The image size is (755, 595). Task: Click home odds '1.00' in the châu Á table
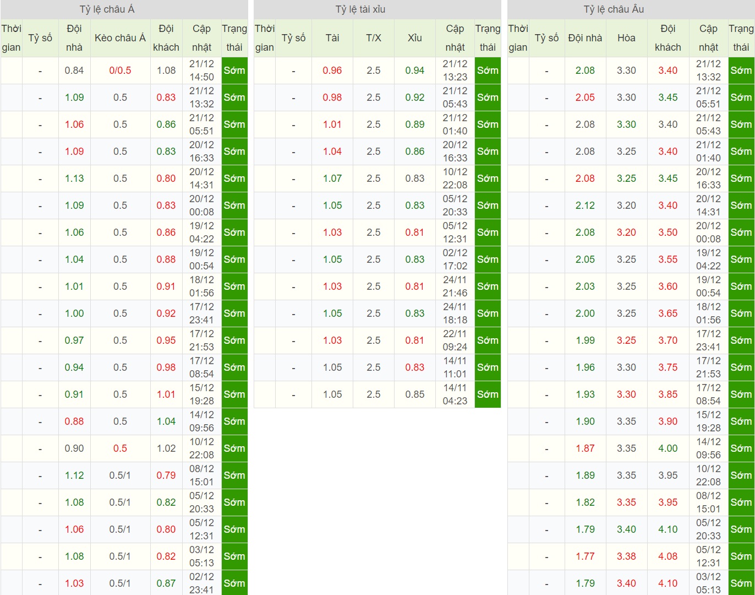74,313
